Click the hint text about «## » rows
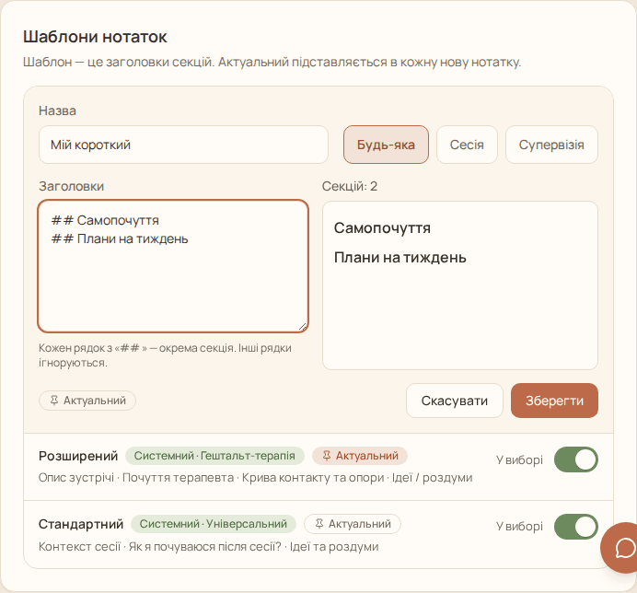The height and width of the screenshot is (593, 637). [x=165, y=355]
